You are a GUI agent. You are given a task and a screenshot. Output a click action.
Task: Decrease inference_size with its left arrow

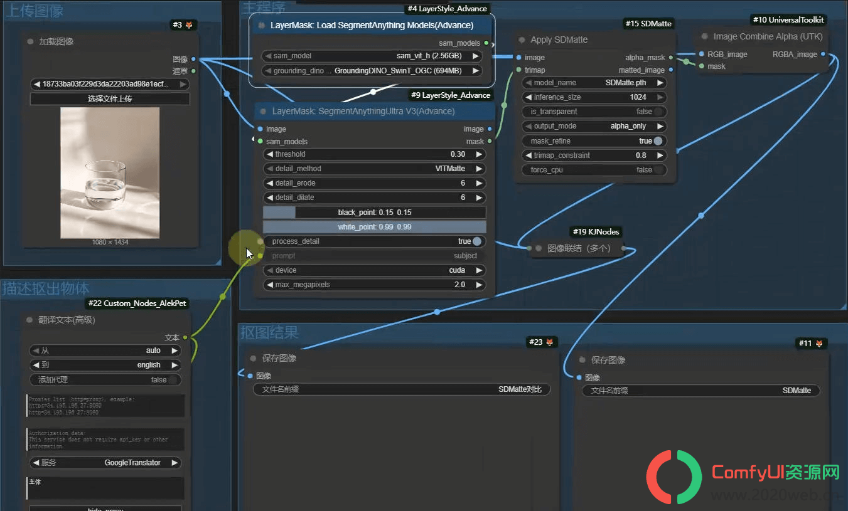pyautogui.click(x=528, y=97)
